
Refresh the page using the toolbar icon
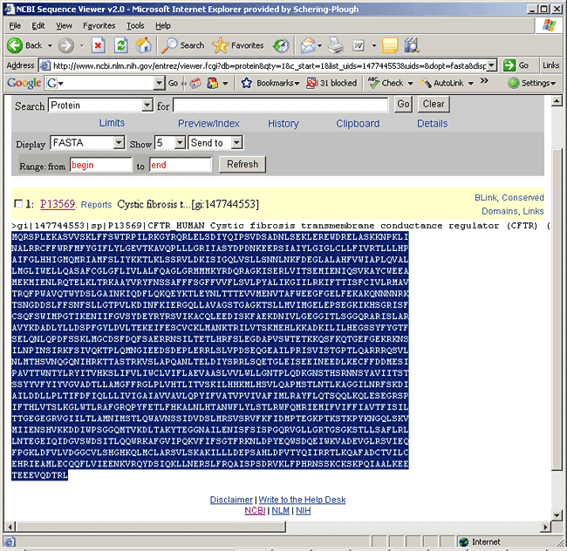(120, 45)
